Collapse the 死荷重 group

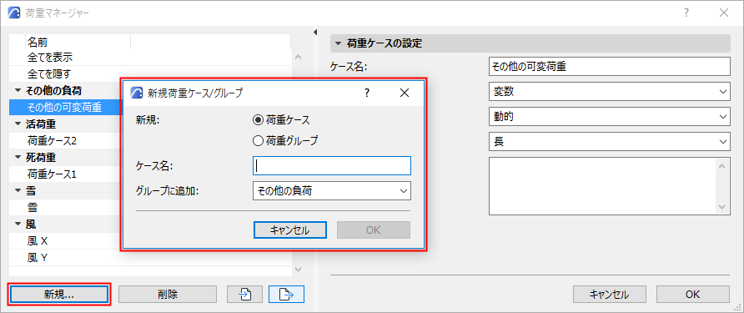(x=18, y=157)
